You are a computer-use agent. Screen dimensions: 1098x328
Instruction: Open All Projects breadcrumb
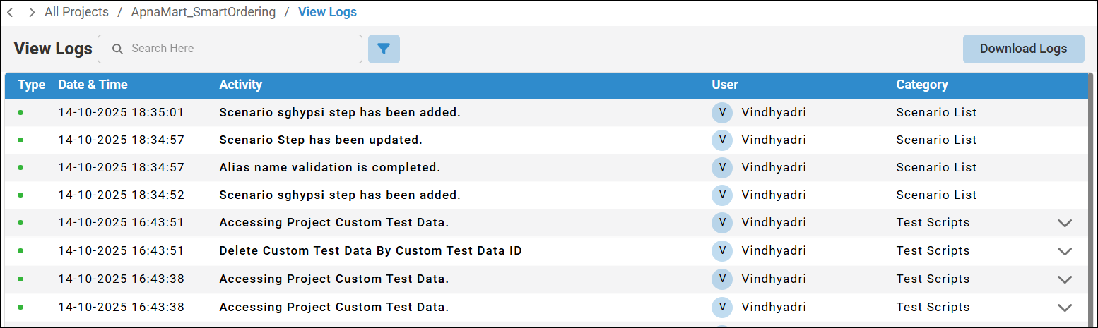click(x=76, y=12)
